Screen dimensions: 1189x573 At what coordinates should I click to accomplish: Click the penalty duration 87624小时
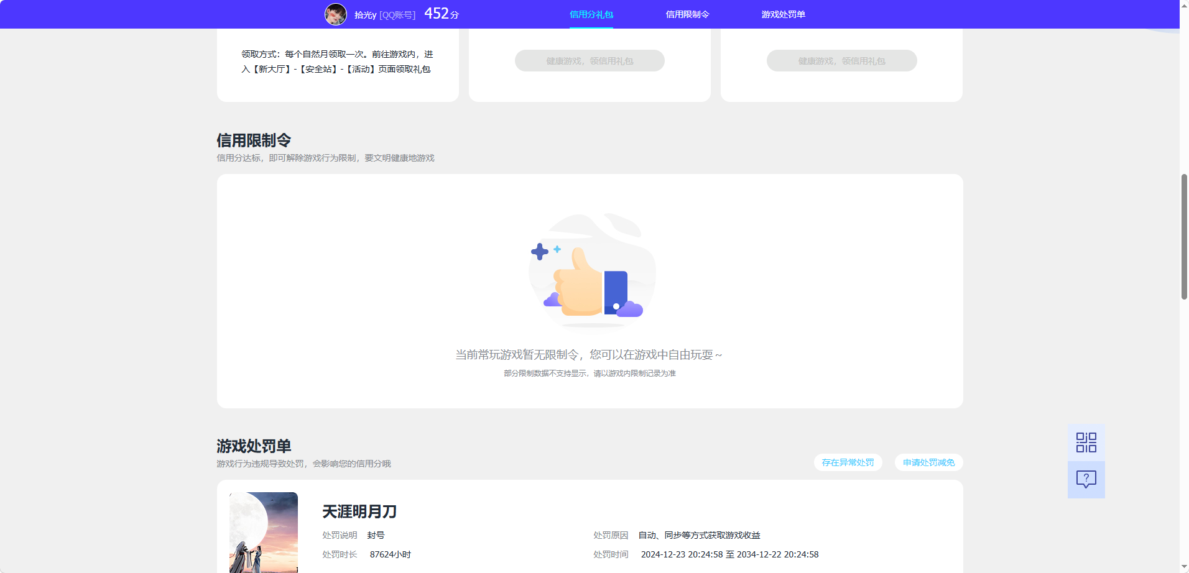coord(391,554)
